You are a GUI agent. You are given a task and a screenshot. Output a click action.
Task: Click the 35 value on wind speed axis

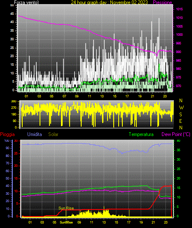coord(12,30)
